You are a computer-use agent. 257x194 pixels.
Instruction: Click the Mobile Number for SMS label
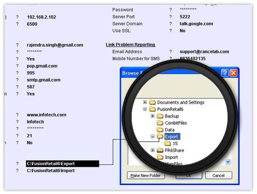(136, 59)
